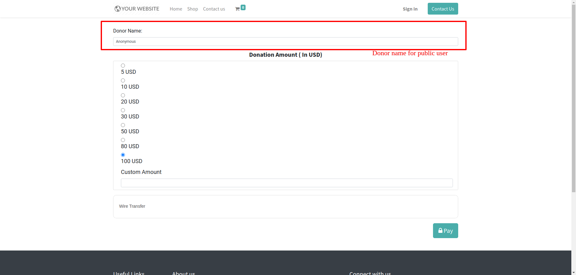Screen dimensions: 576x275
Task: Click the YOUR WEBSITE globe logo
Action: (137, 9)
